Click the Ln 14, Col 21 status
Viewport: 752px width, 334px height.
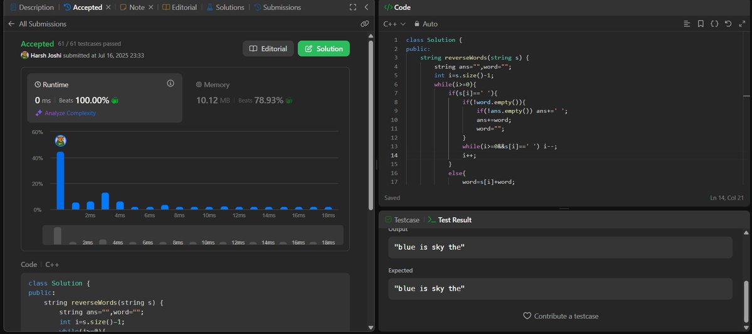[x=726, y=198]
